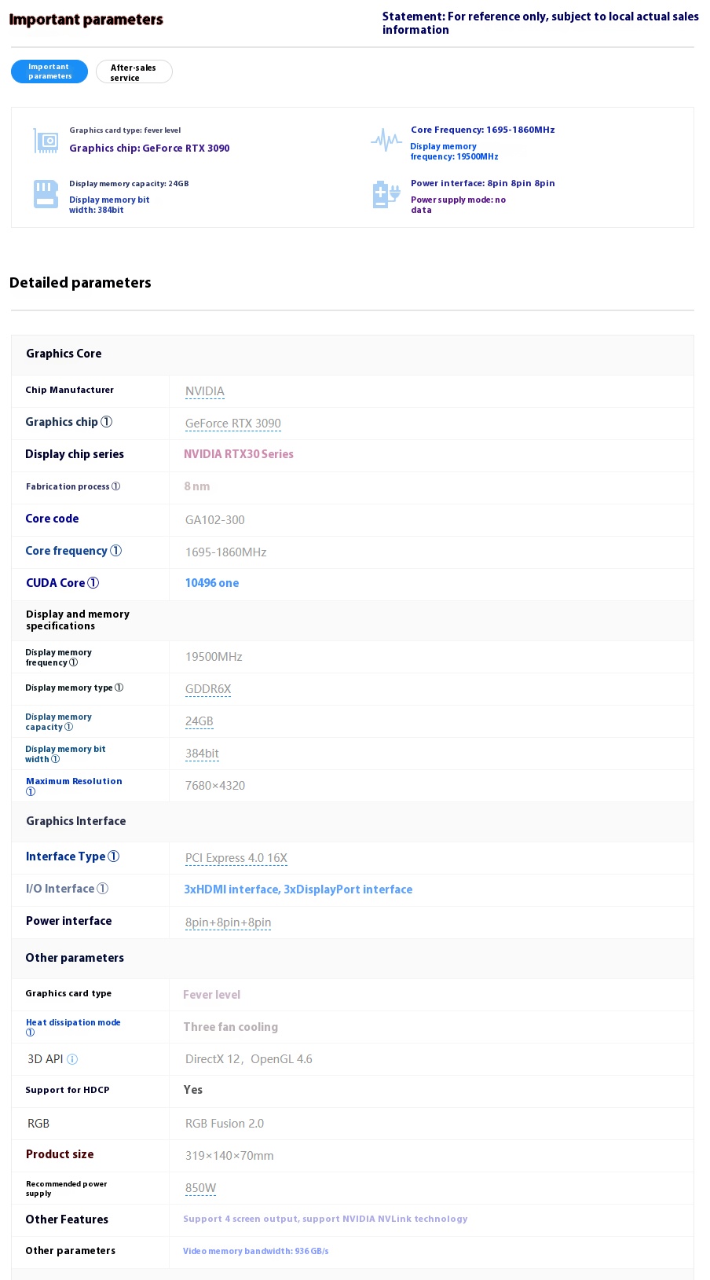
Task: Open the info icon beside Display memory bit width row
Action: coord(55,759)
